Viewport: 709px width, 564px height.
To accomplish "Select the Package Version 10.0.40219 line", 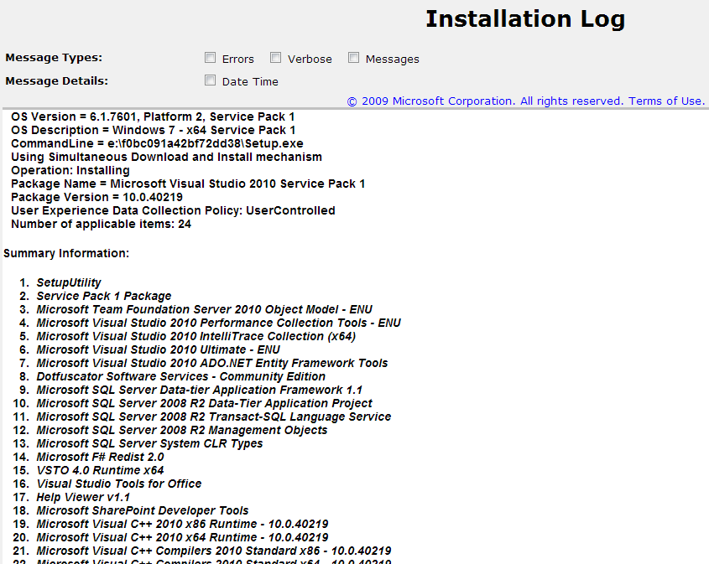I will 96,197.
